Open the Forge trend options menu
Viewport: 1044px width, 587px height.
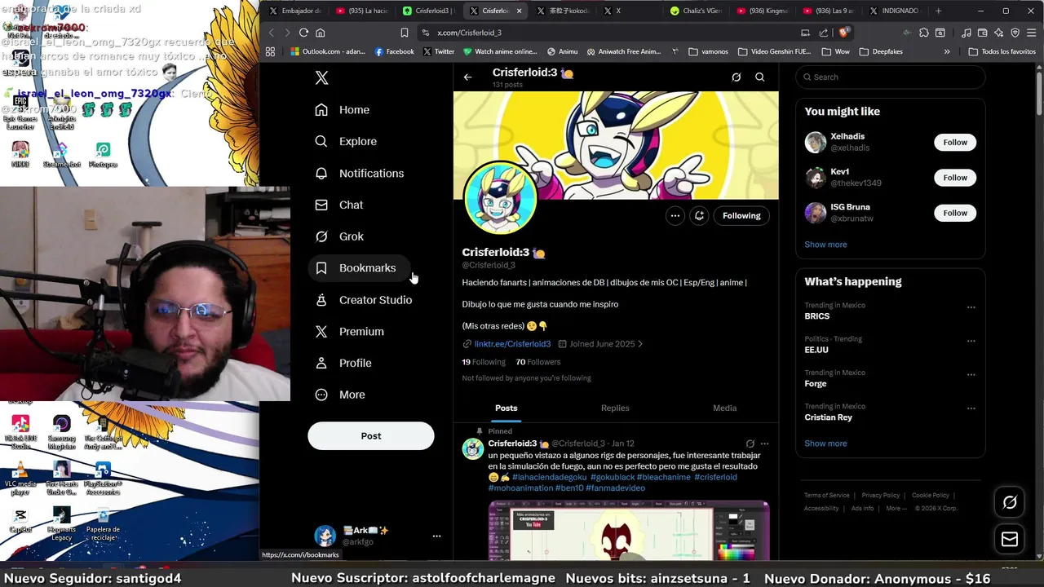point(971,375)
